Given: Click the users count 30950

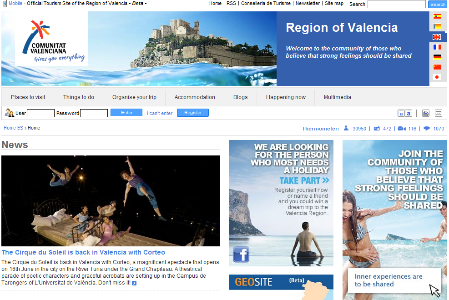Looking at the screenshot, I should 359,129.
